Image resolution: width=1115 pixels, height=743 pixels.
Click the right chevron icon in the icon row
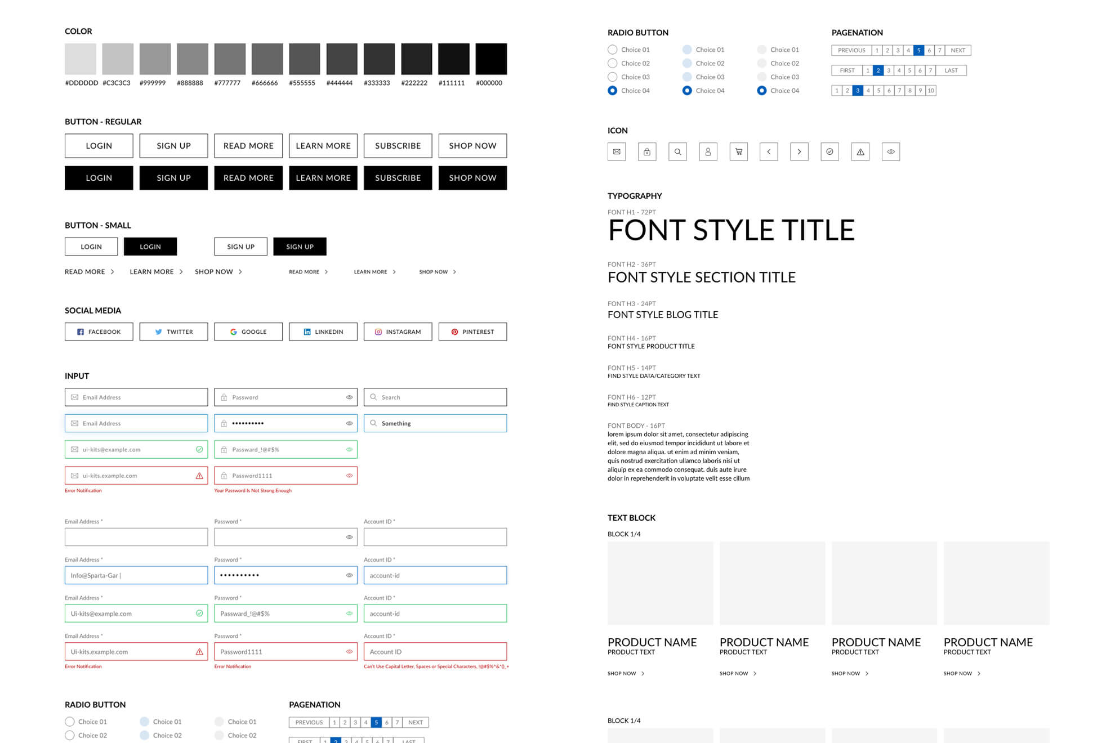[799, 151]
